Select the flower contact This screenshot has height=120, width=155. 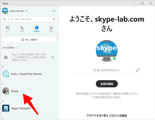tap(29, 91)
